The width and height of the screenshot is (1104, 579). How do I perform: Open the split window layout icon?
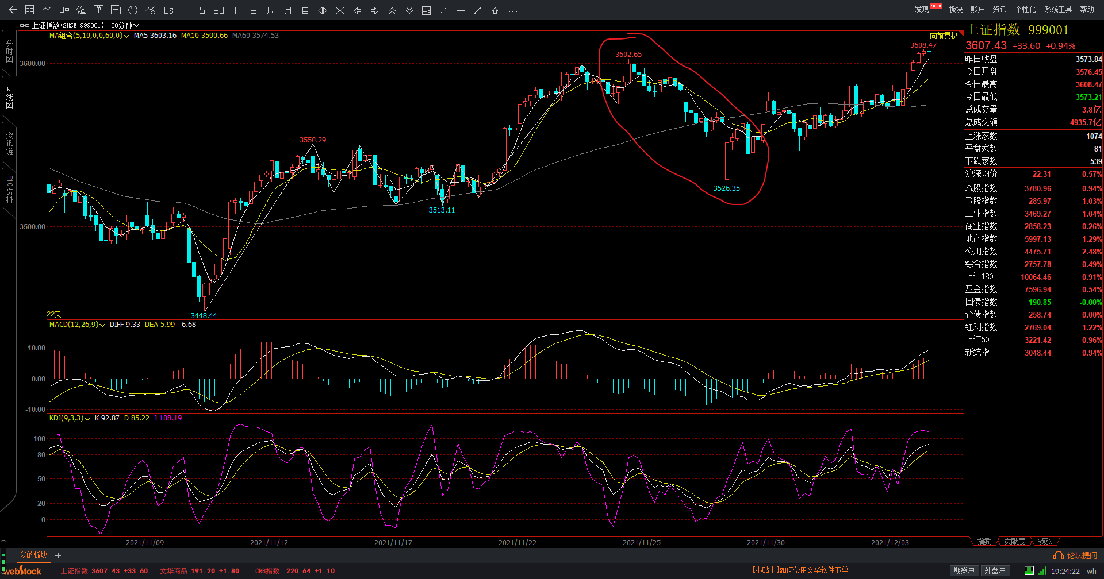point(426,10)
